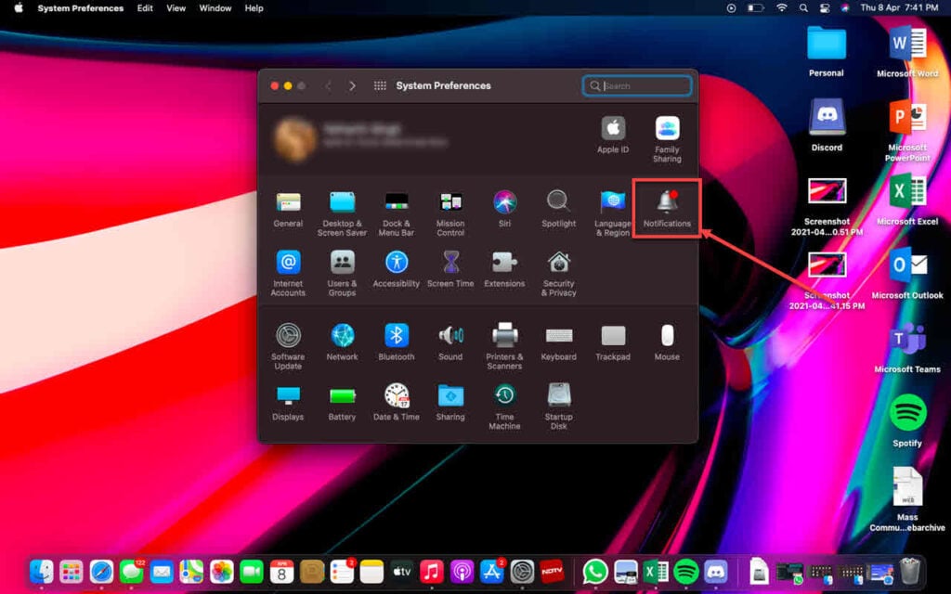Open Apple ID settings
Viewport: 951px width, 594px height.
[613, 136]
